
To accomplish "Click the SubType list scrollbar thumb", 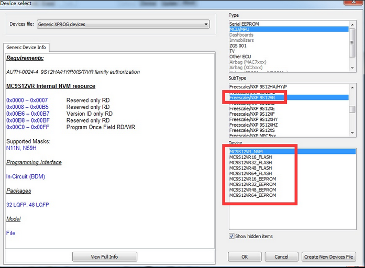I will point(352,109).
